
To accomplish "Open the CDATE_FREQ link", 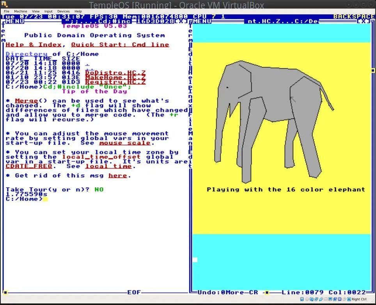I will tap(29, 166).
